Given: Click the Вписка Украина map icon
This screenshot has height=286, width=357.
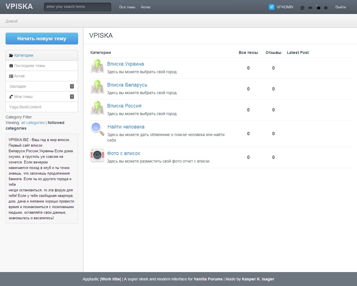Looking at the screenshot, I should click(x=97, y=66).
